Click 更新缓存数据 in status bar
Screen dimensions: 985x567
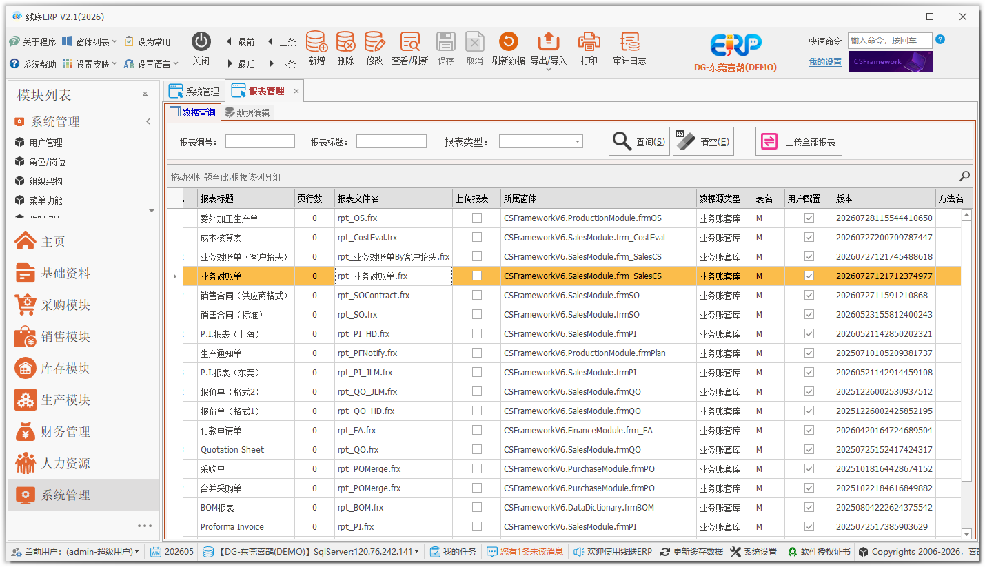[691, 552]
